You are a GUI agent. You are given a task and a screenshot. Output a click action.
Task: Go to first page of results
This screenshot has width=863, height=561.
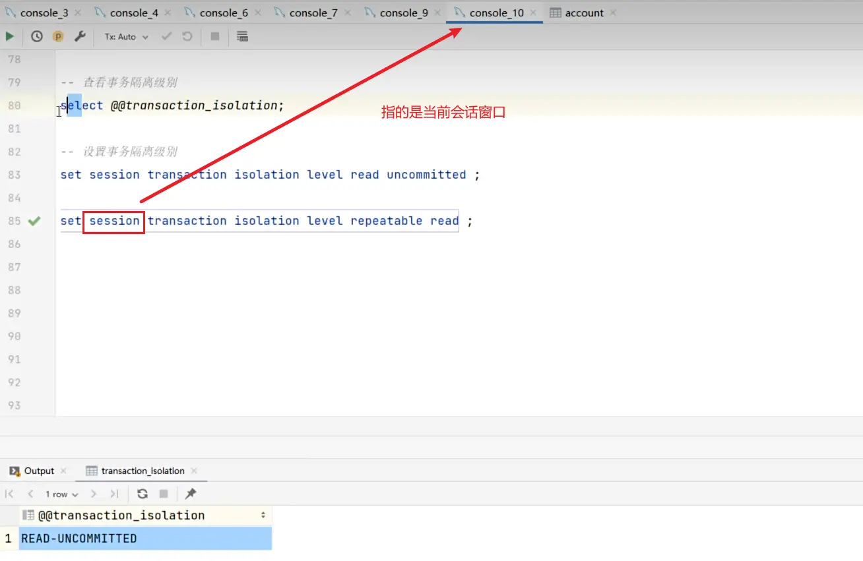click(x=10, y=494)
